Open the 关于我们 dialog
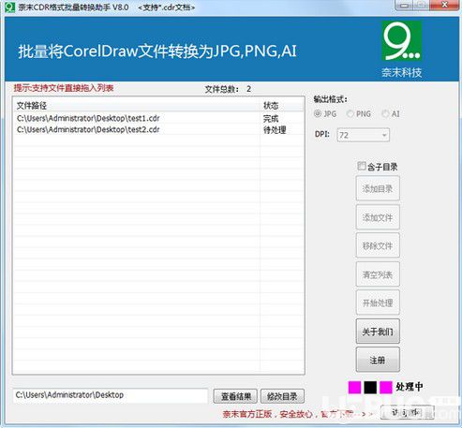 [378, 332]
